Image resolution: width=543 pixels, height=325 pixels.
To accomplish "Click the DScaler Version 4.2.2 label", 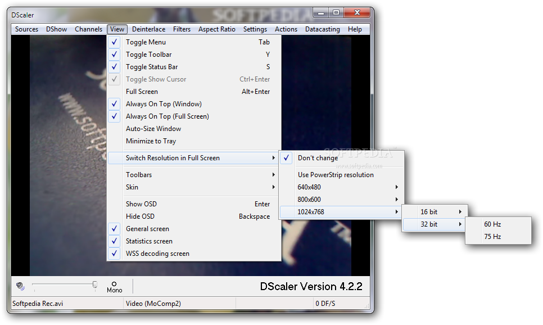I will [311, 287].
